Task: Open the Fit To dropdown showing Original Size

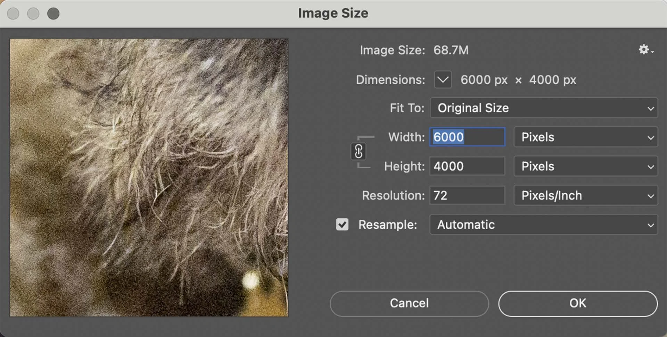Action: pos(543,108)
